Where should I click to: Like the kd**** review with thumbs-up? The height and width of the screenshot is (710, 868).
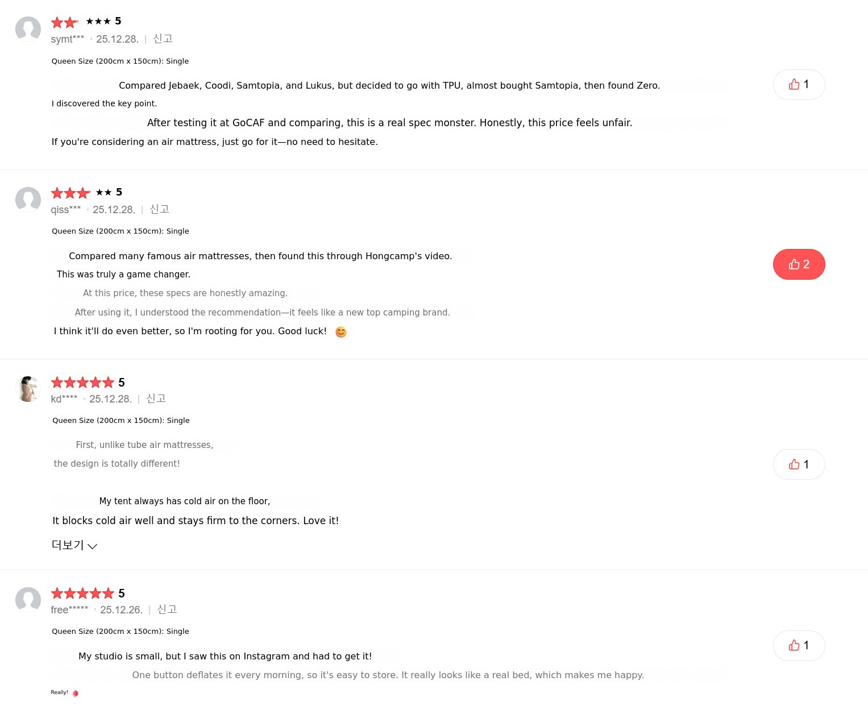[799, 464]
